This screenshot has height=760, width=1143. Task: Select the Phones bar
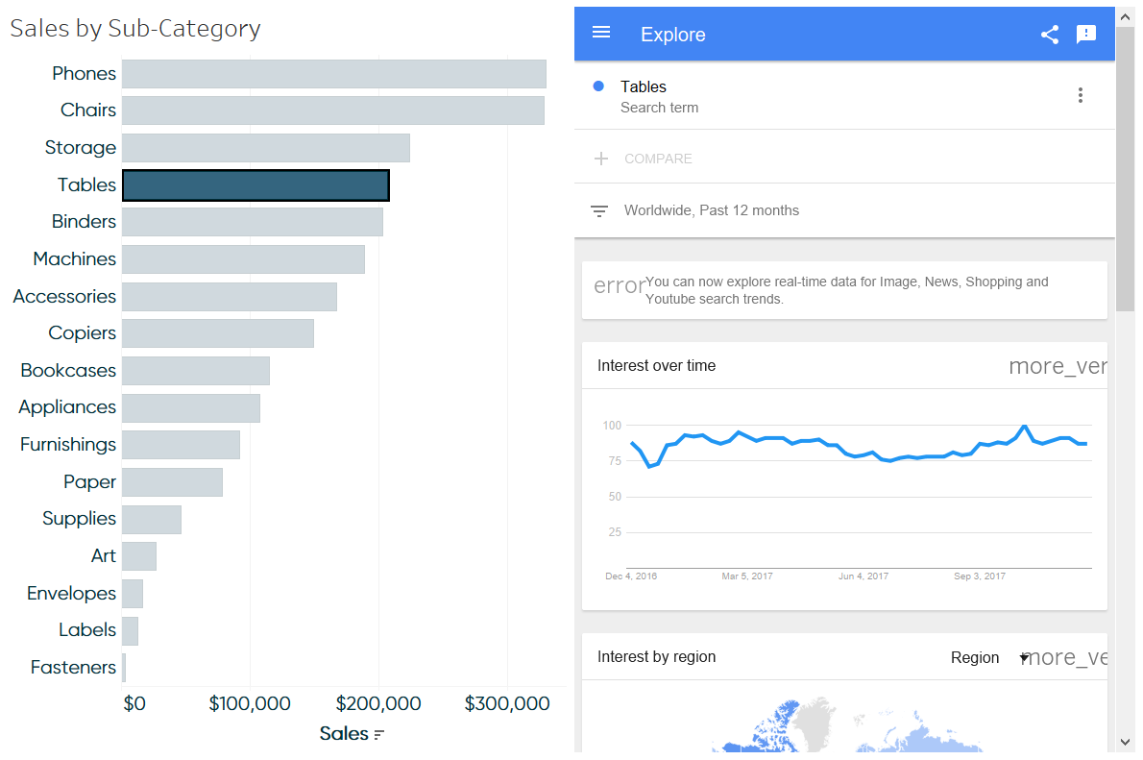pos(333,74)
